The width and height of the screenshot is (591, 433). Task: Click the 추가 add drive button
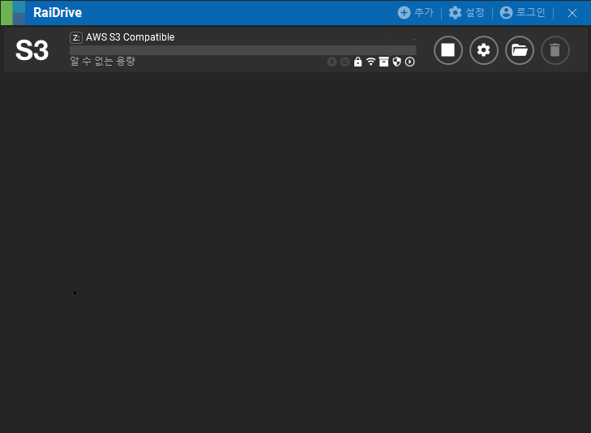416,12
